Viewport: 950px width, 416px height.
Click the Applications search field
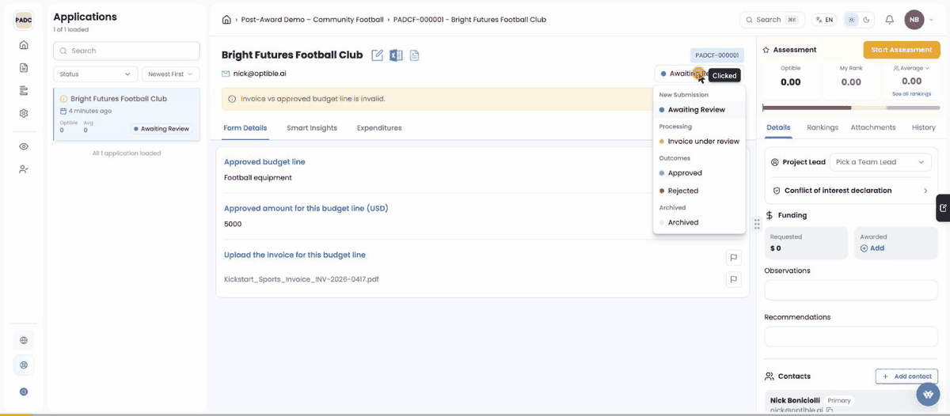pyautogui.click(x=127, y=51)
